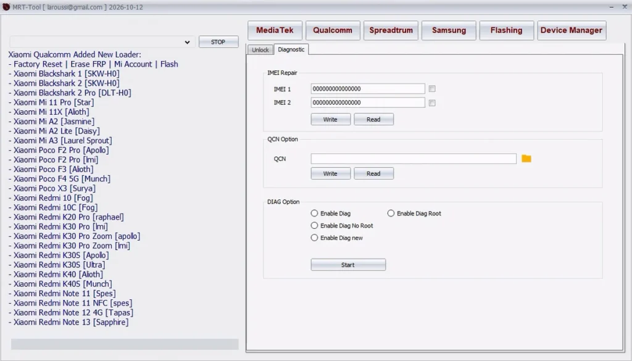Open the Diagnostic tab
632x361 pixels.
291,49
